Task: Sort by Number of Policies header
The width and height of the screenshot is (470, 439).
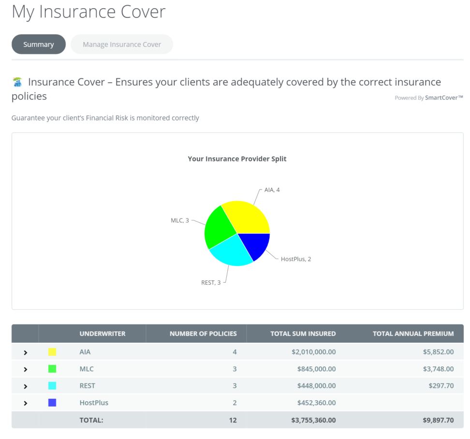Action: click(x=203, y=334)
